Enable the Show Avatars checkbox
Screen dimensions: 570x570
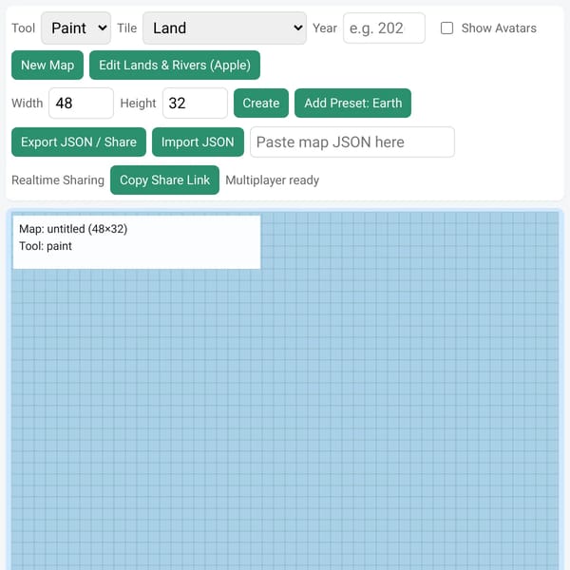point(446,28)
